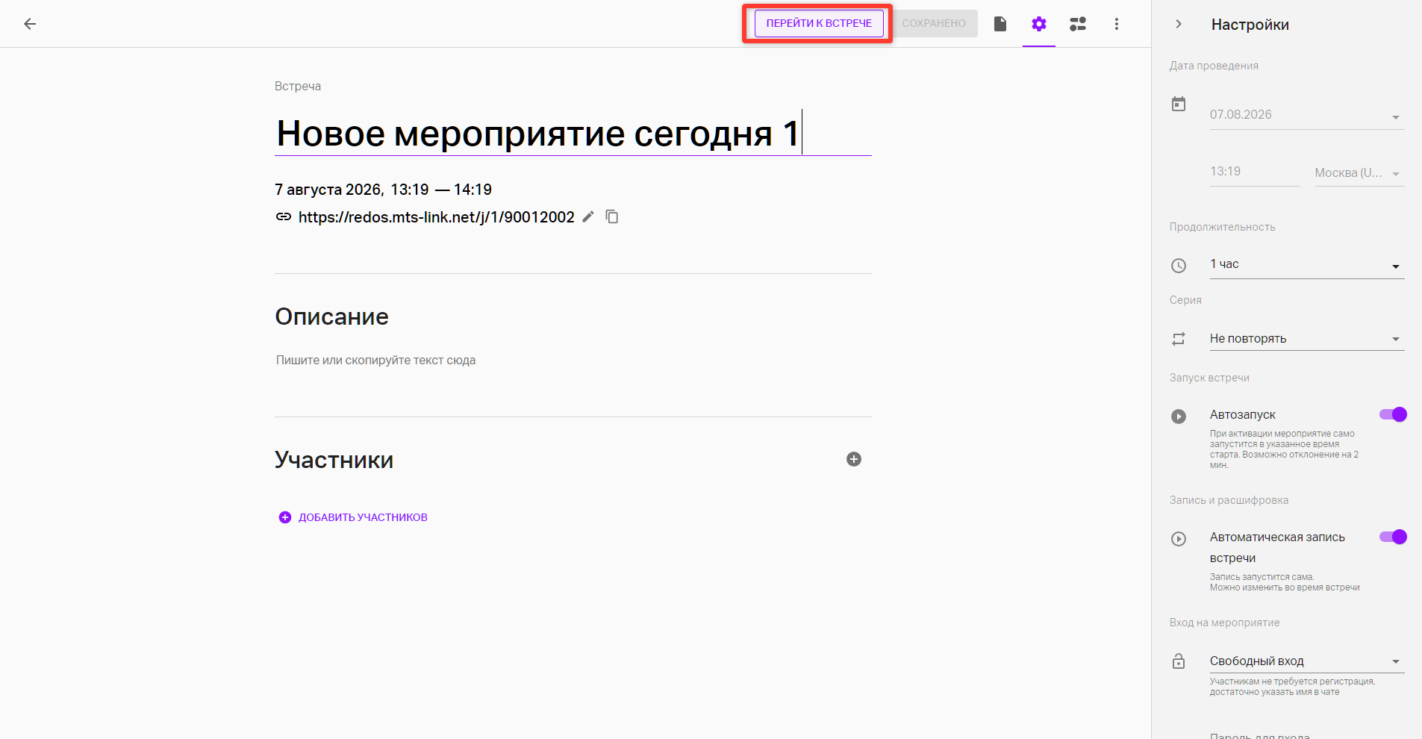The image size is (1422, 739).
Task: Click the record icon beside Автоматическая запись
Action: point(1179,538)
